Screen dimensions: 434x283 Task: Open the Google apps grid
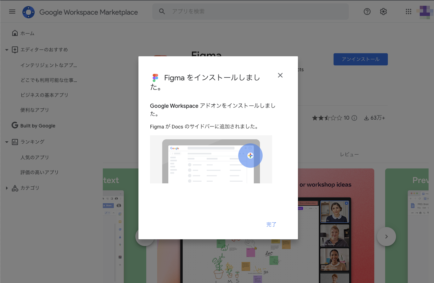408,11
